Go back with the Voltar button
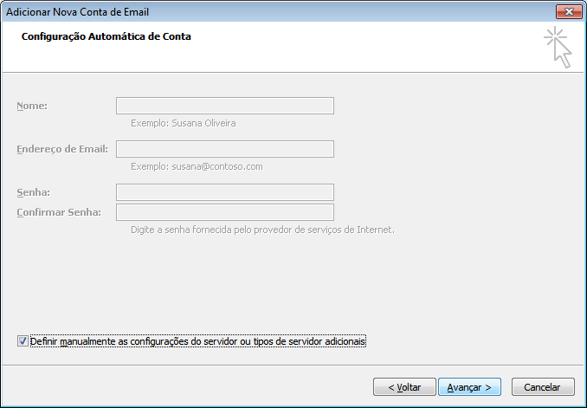587x408 pixels. (403, 387)
